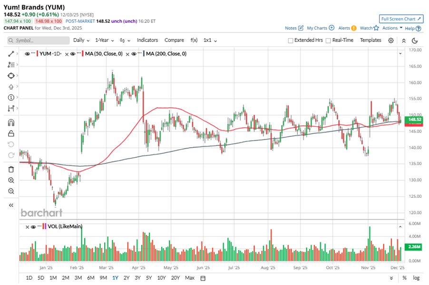Select the 6M time range
Image resolution: width=429 pixels, height=285 pixels.
(x=90, y=278)
